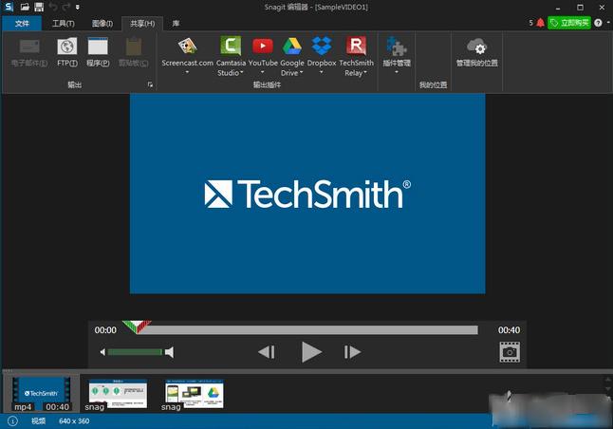Click the Dropbox share icon
613x429 pixels.
click(x=322, y=47)
